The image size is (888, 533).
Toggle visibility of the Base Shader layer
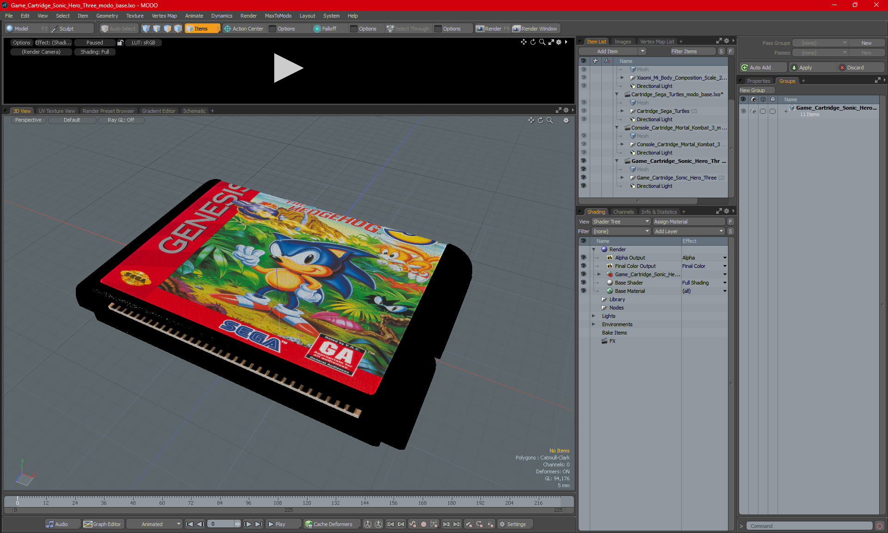tap(584, 283)
